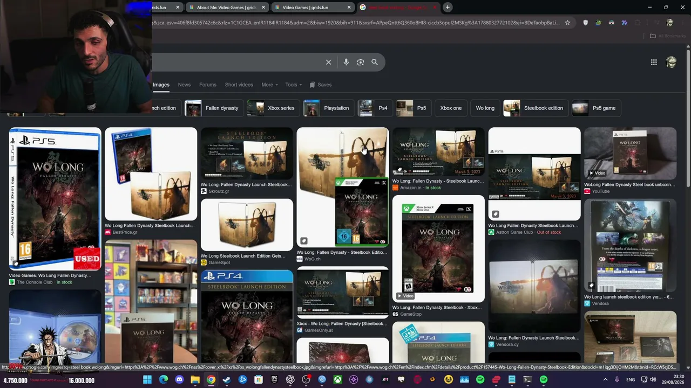The width and height of the screenshot is (691, 388).
Task: Close the About Me: Video Games tab
Action: point(263,7)
